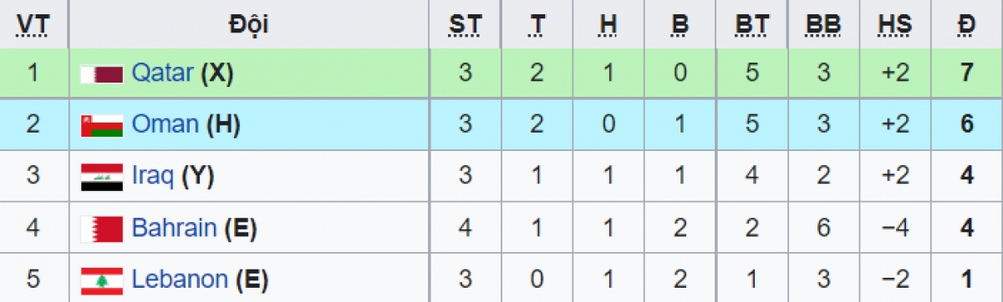This screenshot has width=1003, height=302.
Task: Open the Iraq team link
Action: 153,177
